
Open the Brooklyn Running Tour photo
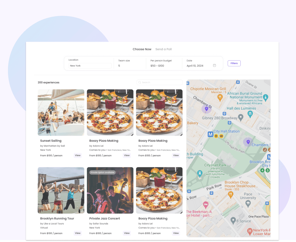point(61,190)
